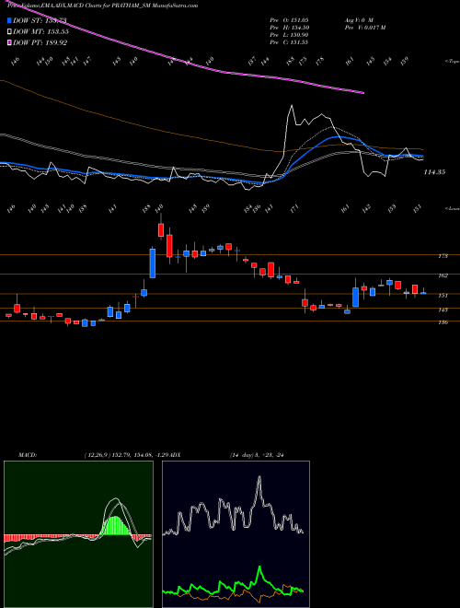Click the 143 price level label

(443, 310)
